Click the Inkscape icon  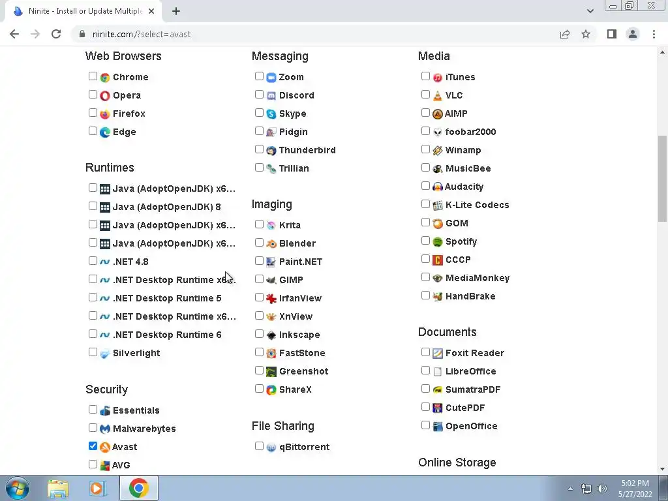(x=271, y=335)
